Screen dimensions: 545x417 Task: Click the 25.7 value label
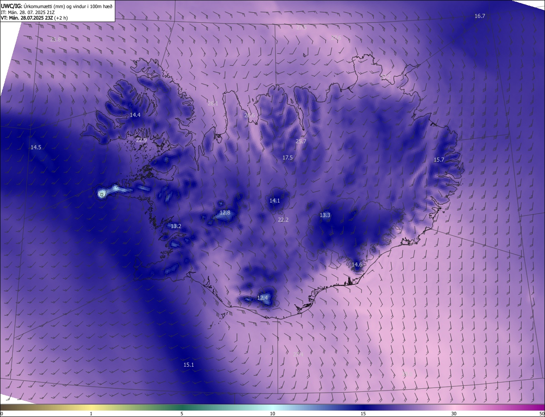pyautogui.click(x=301, y=142)
